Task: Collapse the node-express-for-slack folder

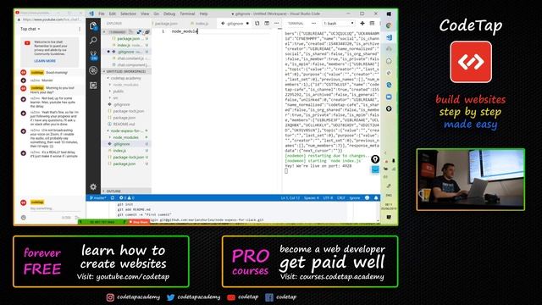Action: click(126, 130)
